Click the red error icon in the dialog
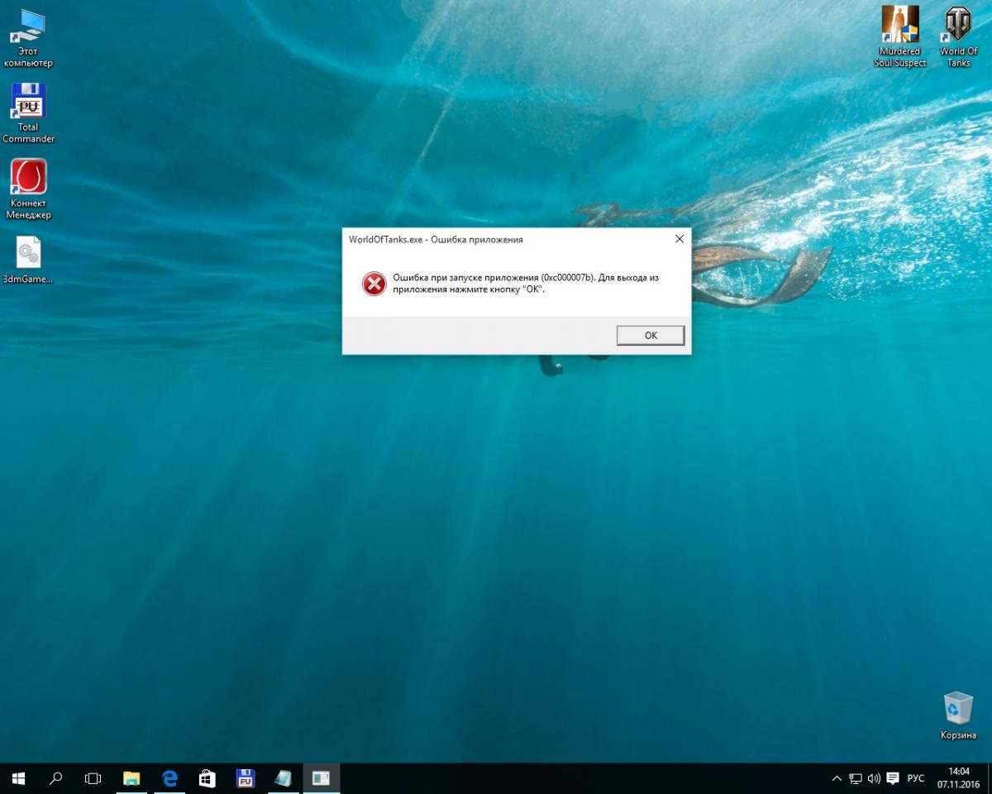The image size is (992, 794). (x=374, y=284)
